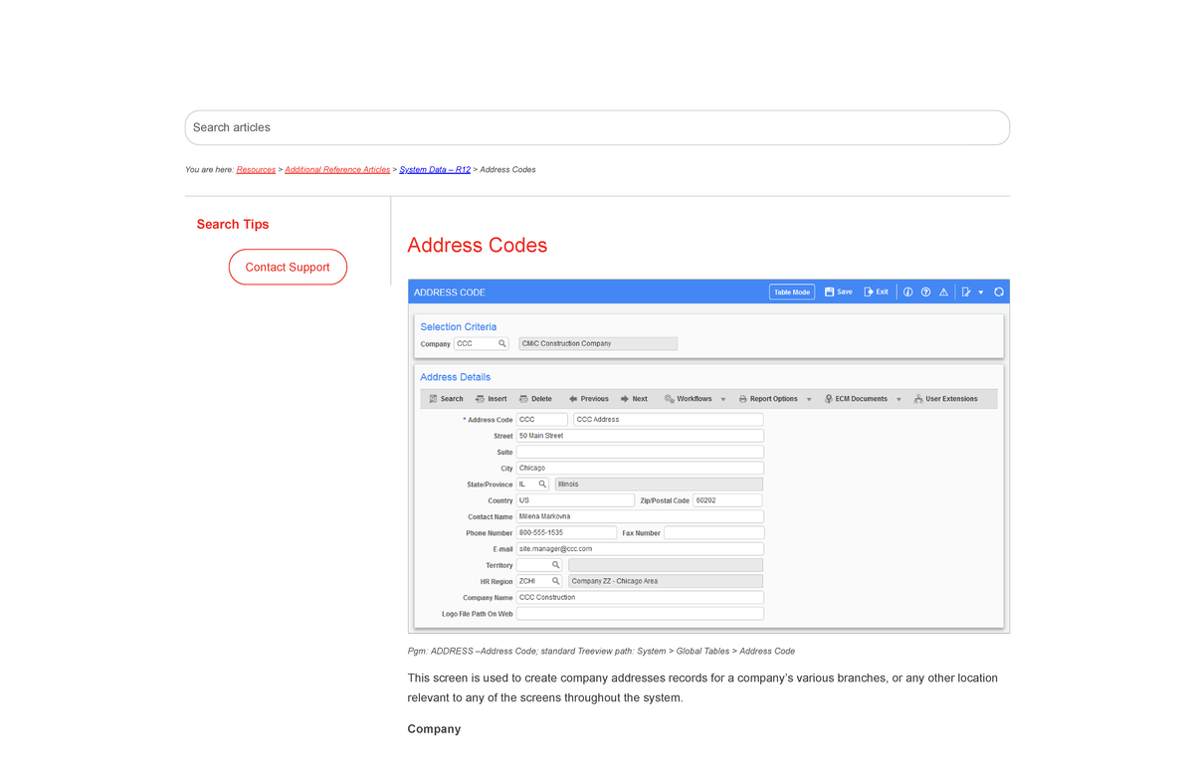Navigate to the Next record
Screen dimensions: 1194x772
point(634,398)
